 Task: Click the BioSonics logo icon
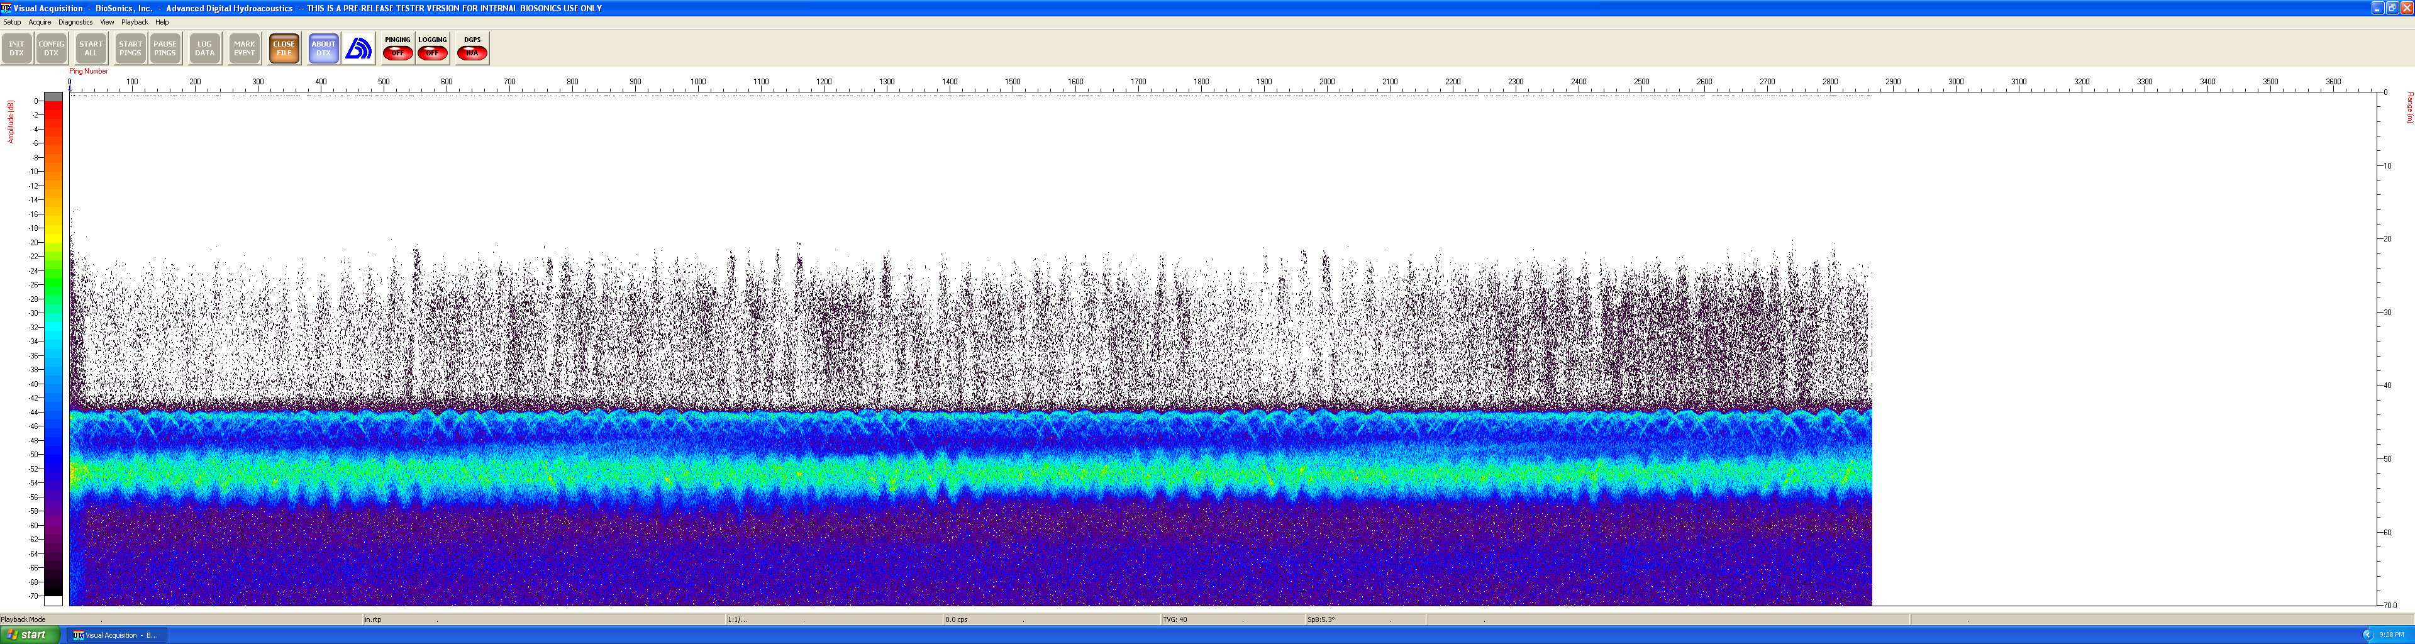click(x=359, y=49)
